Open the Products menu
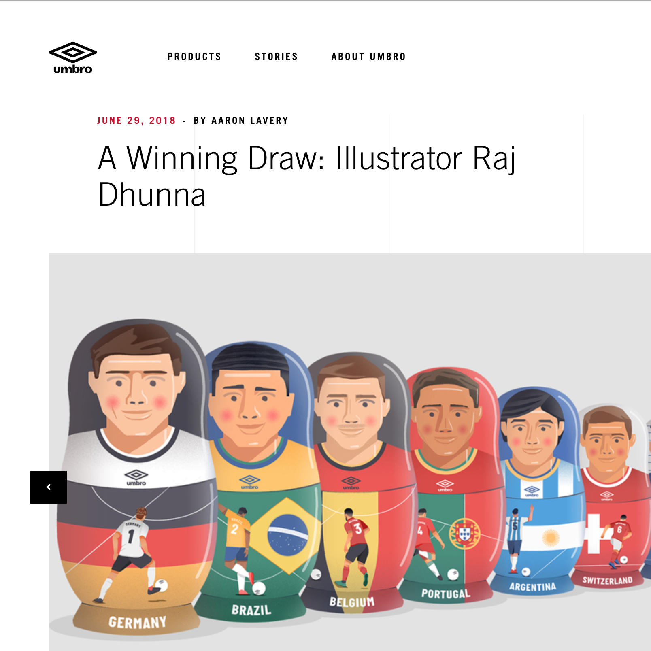Viewport: 651px width, 651px height. coord(194,57)
